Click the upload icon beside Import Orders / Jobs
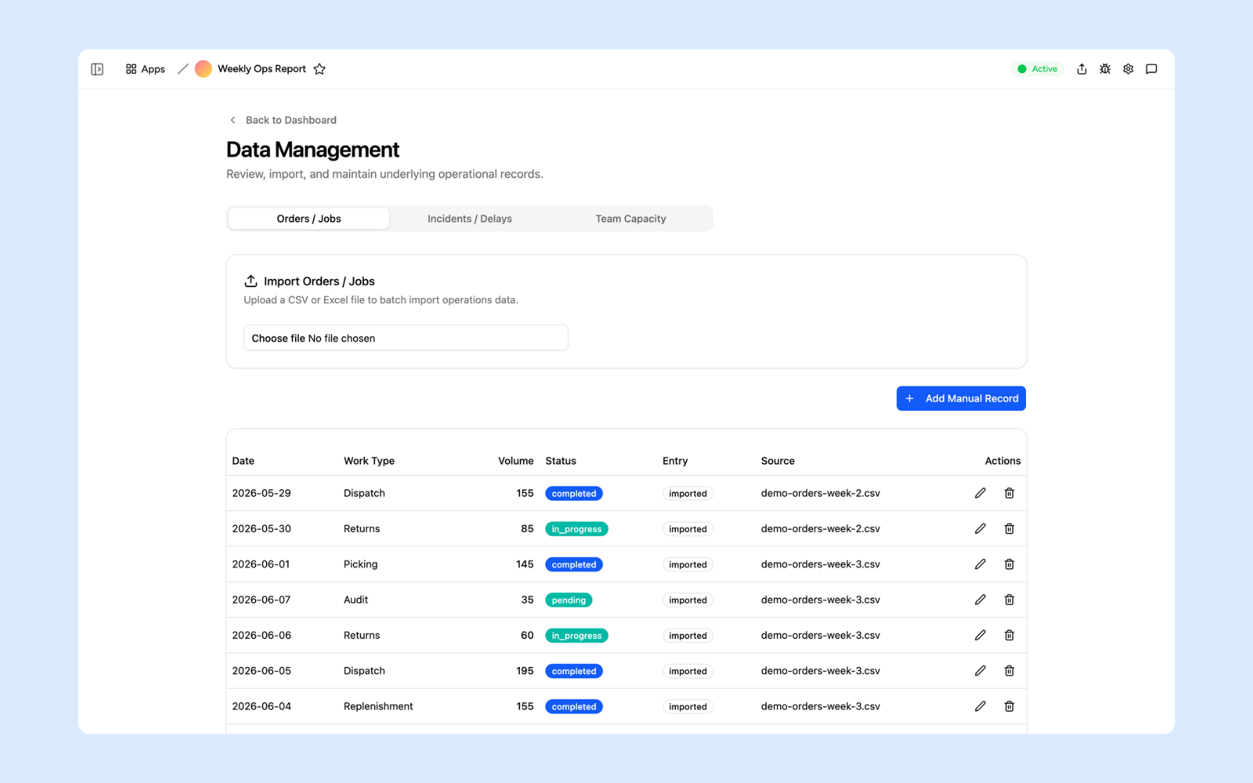The height and width of the screenshot is (783, 1253). coord(251,281)
